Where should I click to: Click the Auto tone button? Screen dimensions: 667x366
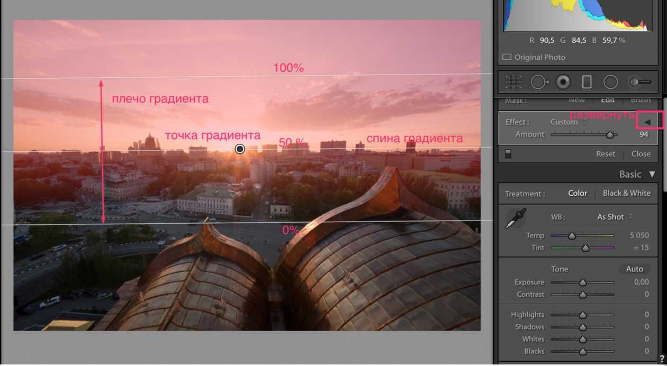pyautogui.click(x=634, y=269)
